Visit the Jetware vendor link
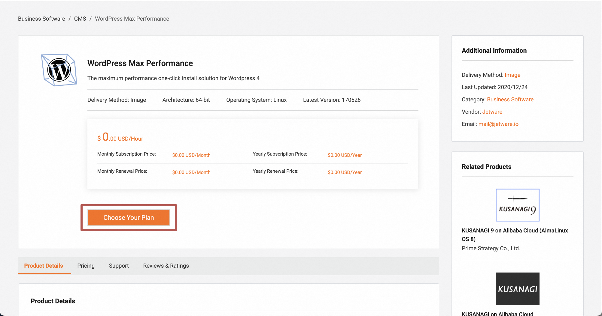The width and height of the screenshot is (602, 316). (x=492, y=112)
